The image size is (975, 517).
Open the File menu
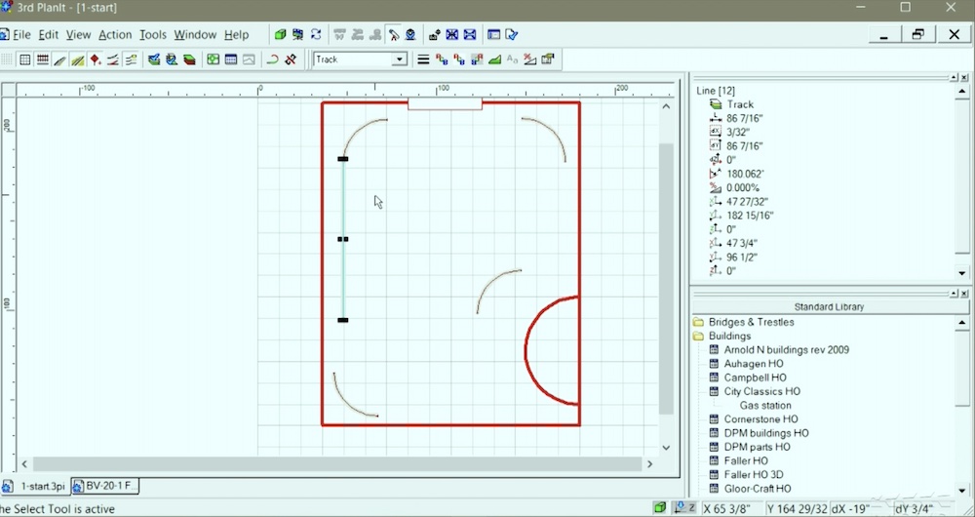21,35
